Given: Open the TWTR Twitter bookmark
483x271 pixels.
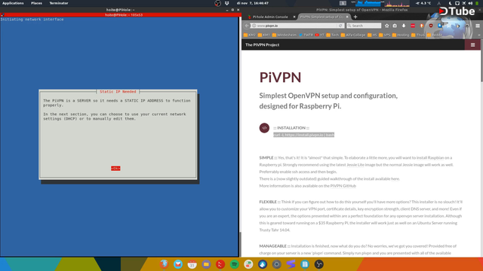Looking at the screenshot, I should click(x=306, y=35).
